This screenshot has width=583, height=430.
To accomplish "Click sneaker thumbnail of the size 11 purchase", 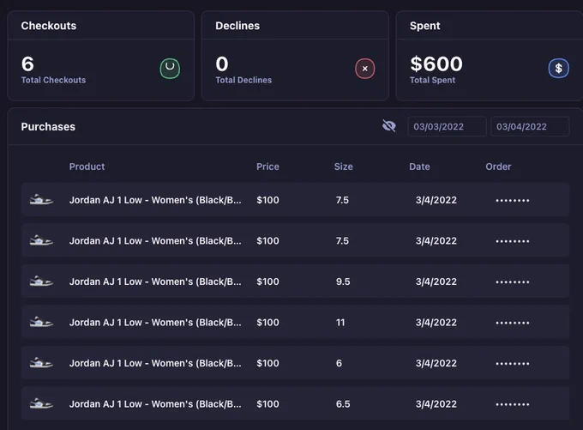I will tap(41, 322).
